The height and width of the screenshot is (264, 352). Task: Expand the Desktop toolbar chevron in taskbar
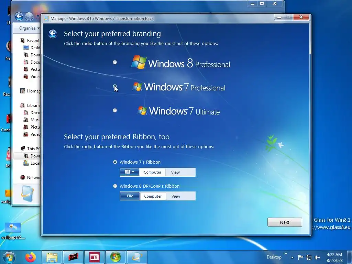click(286, 254)
